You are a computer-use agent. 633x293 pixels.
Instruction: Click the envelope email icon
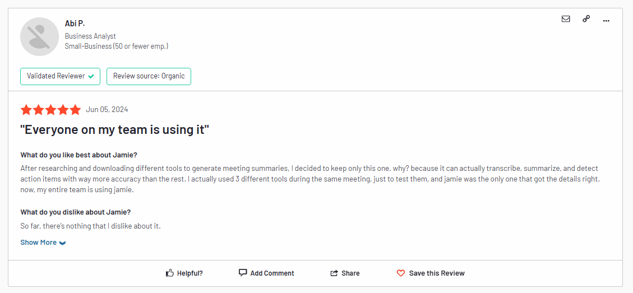[566, 19]
